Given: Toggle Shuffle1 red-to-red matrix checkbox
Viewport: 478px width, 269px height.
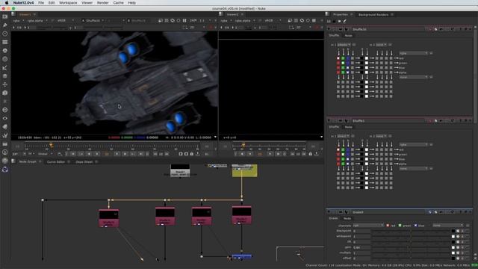Looking at the screenshot, I should tap(338, 149).
